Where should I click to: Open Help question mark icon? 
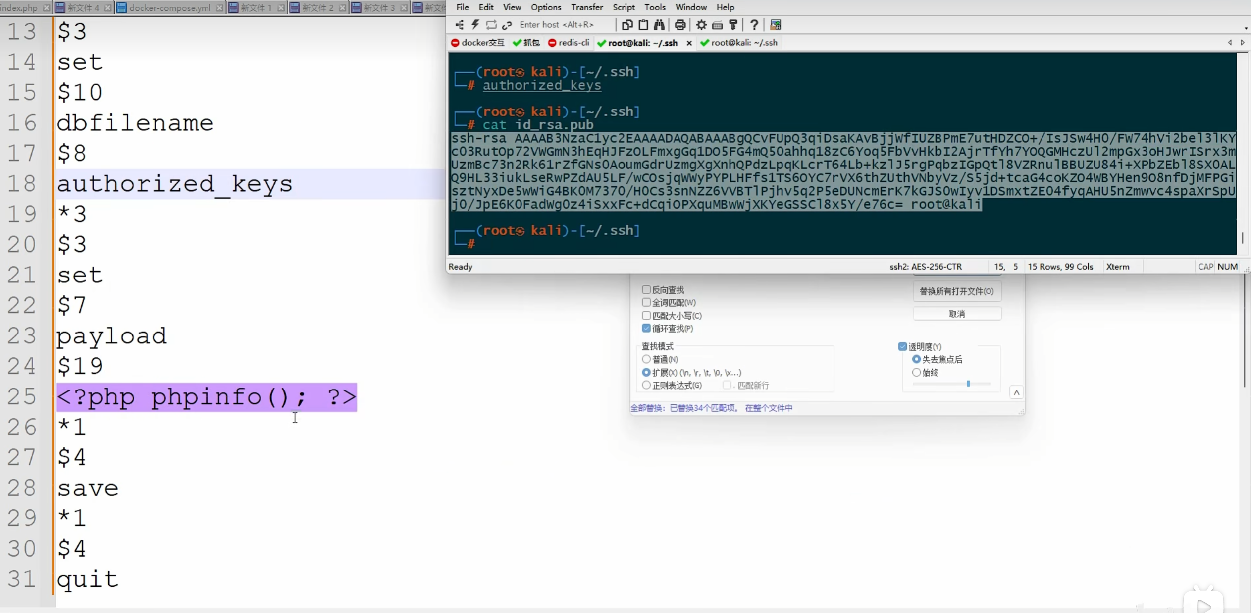pyautogui.click(x=754, y=24)
